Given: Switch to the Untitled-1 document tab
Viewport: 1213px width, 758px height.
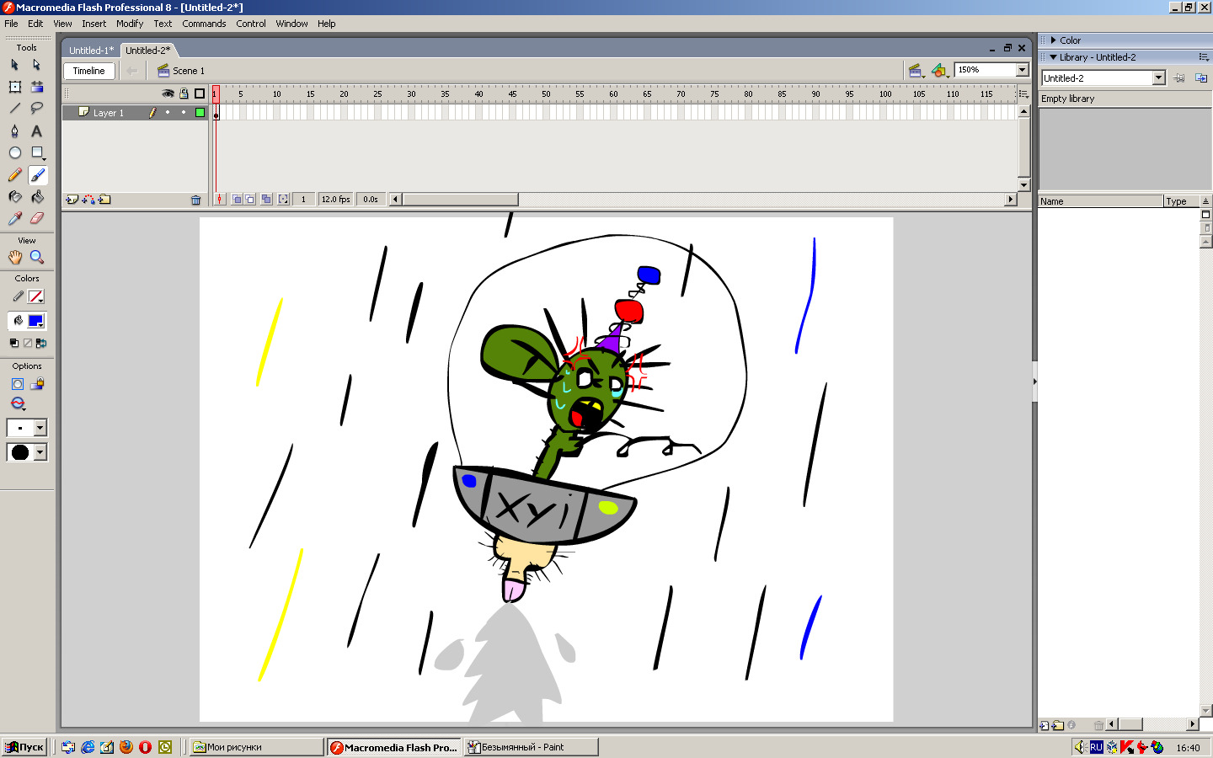Looking at the screenshot, I should click(91, 51).
